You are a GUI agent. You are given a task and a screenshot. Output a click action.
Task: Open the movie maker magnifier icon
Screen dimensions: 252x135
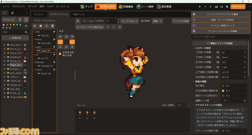pos(227,7)
